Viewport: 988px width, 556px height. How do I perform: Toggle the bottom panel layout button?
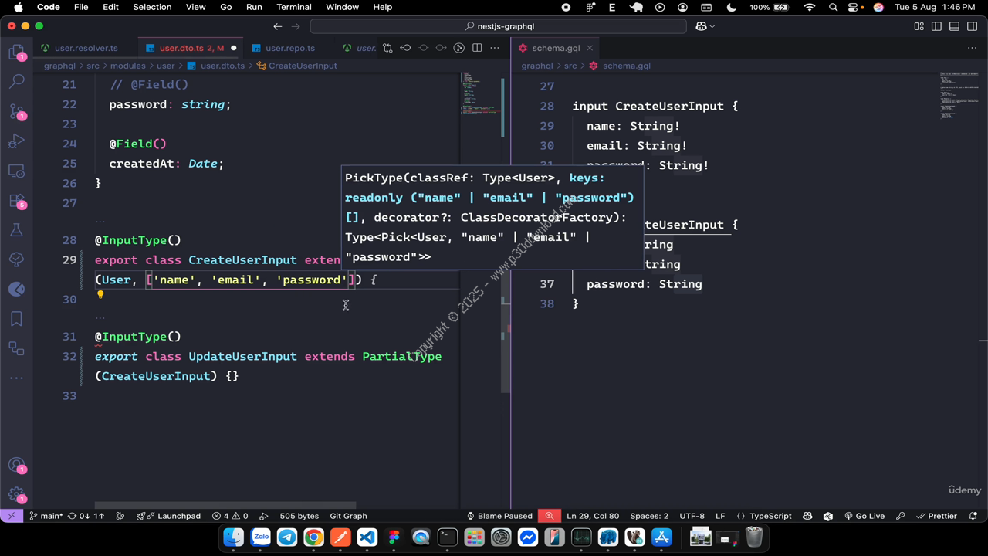pyautogui.click(x=954, y=26)
